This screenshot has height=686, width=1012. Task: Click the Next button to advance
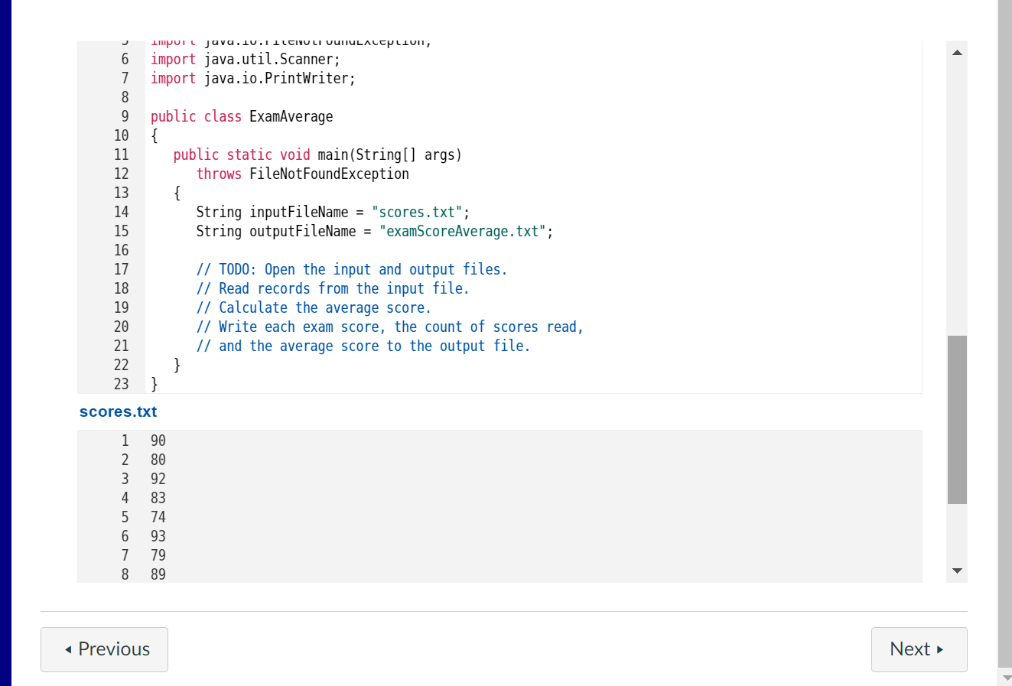pos(919,649)
